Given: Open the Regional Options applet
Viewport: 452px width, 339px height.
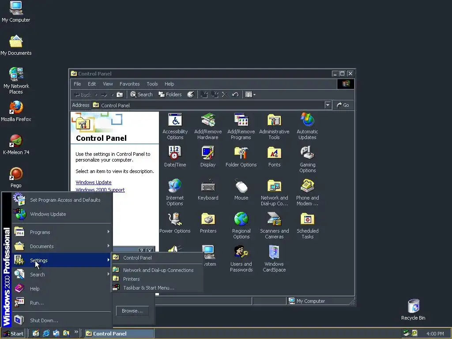Looking at the screenshot, I should [241, 226].
